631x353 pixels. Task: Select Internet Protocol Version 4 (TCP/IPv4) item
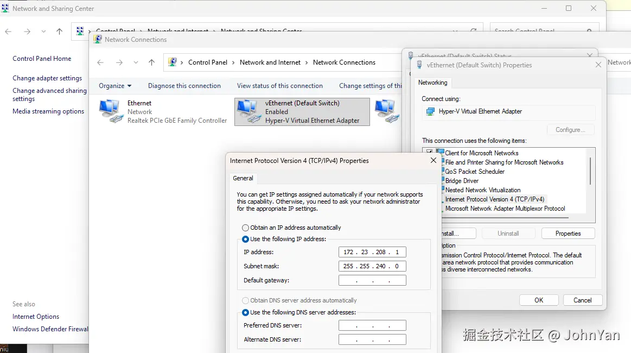coord(495,199)
